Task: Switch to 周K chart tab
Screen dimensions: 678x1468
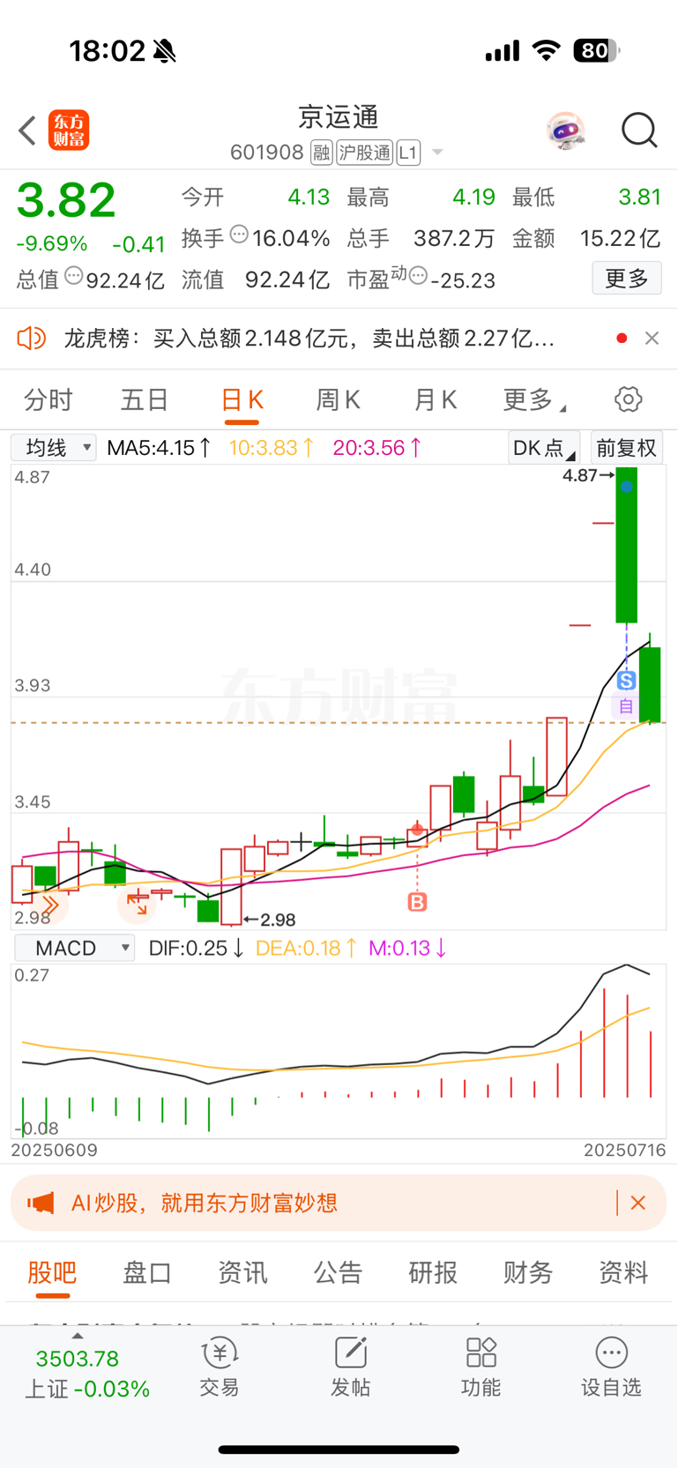Action: pyautogui.click(x=338, y=400)
